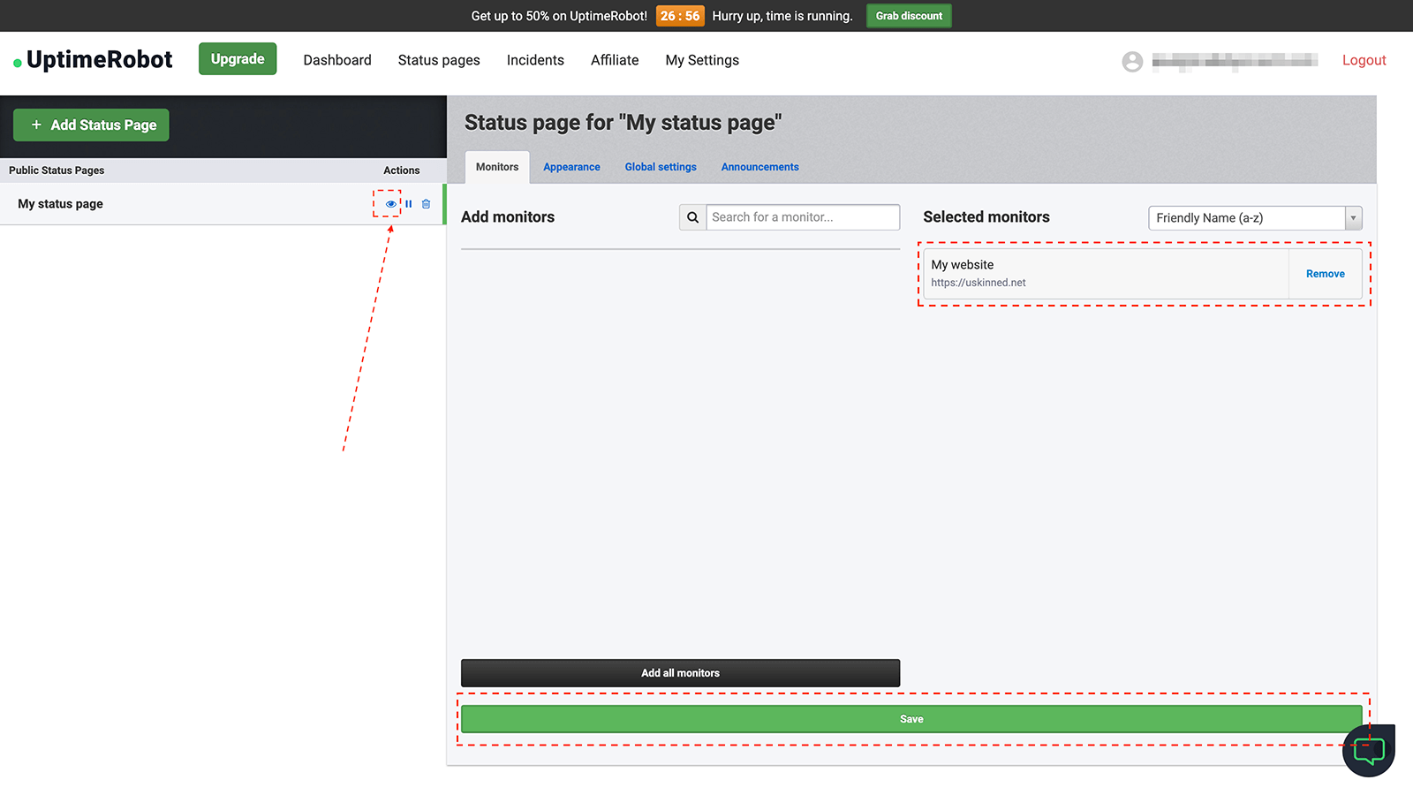1413x795 pixels.
Task: Click the search magnifier icon
Action: point(692,216)
